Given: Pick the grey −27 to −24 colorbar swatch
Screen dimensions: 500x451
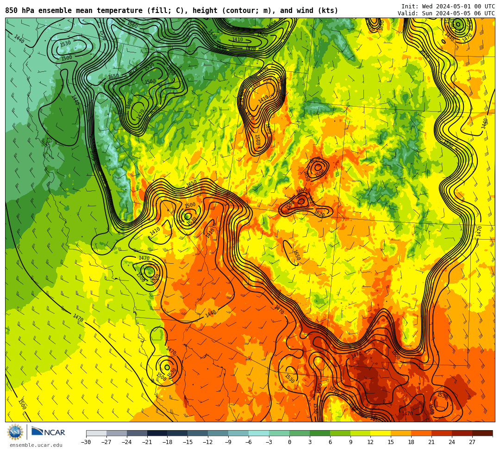Looking at the screenshot, I should coord(117,433).
